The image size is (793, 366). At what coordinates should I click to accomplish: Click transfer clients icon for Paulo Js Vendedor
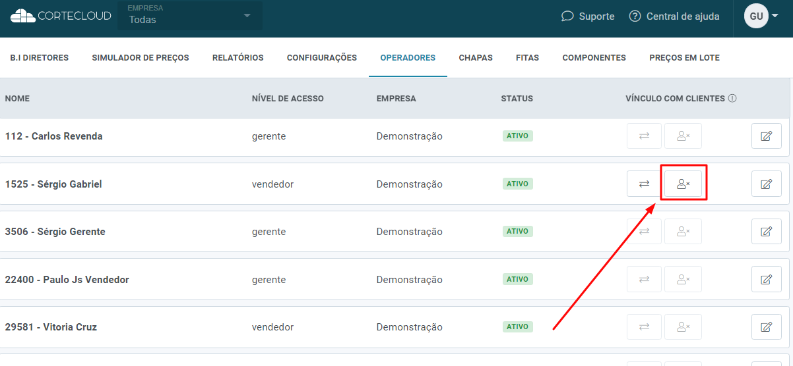pyautogui.click(x=644, y=279)
